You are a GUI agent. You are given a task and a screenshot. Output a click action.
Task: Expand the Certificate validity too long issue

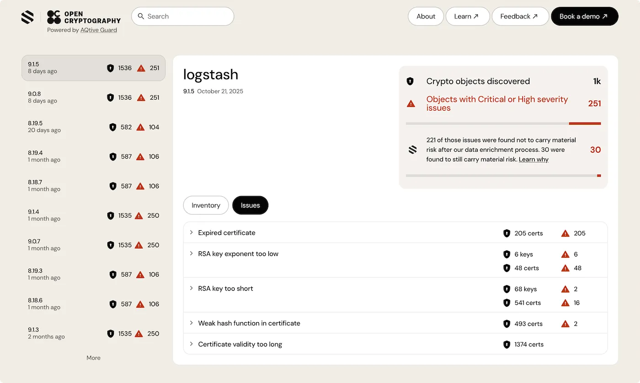pos(192,344)
